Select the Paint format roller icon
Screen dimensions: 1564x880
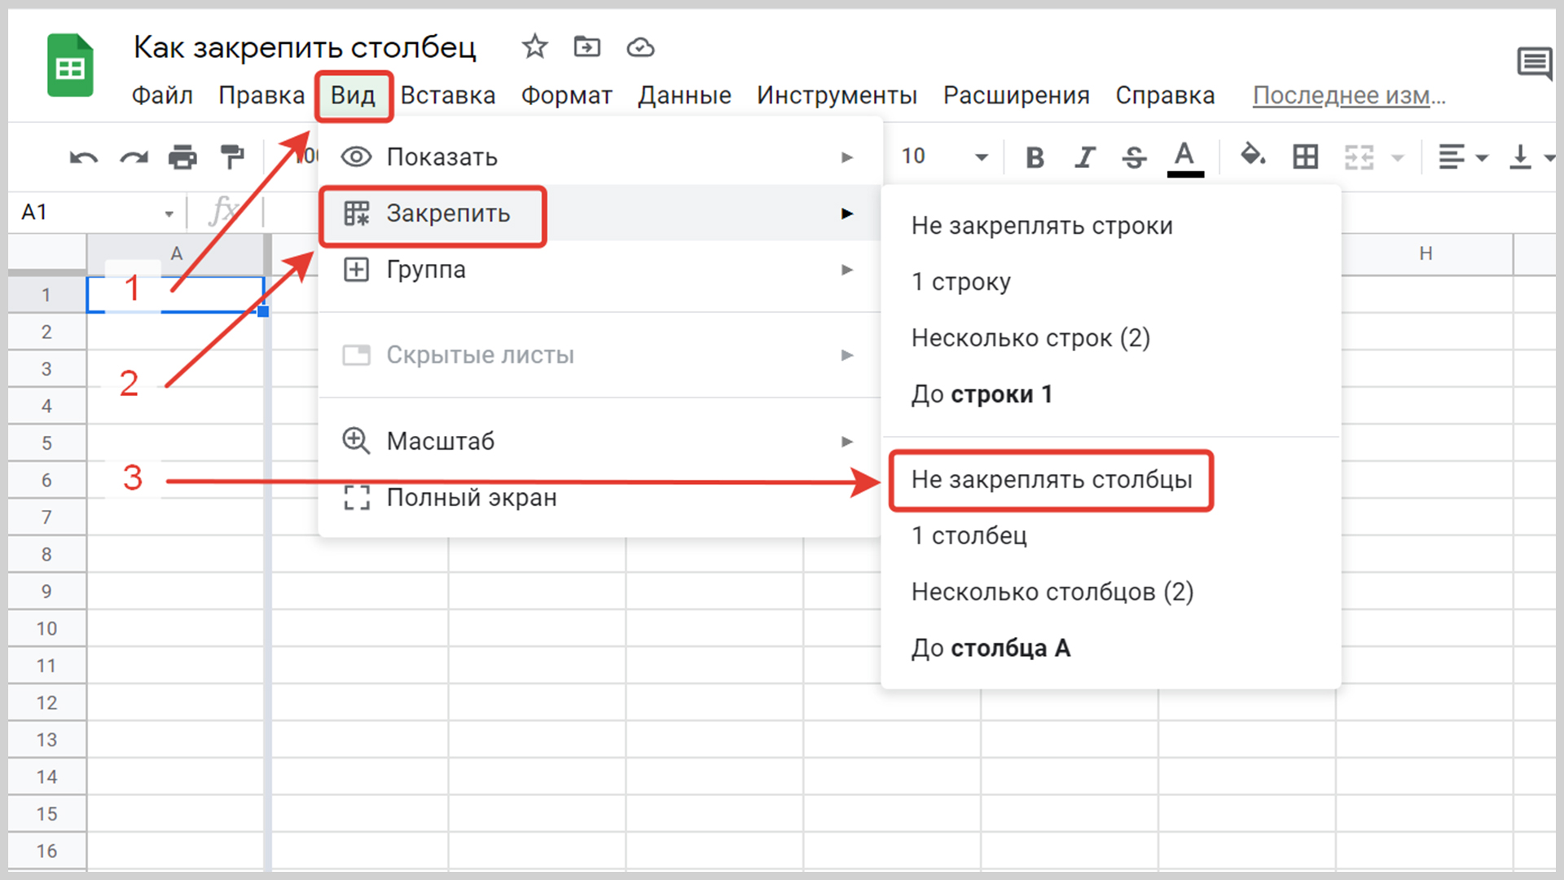tap(232, 156)
